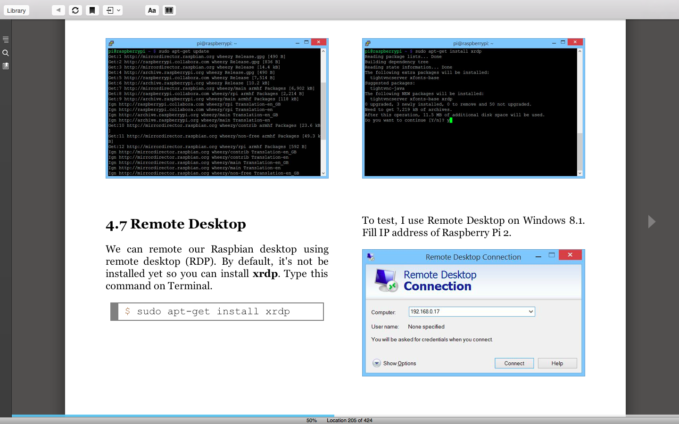Go to the next page arrow
679x424 pixels.
click(x=652, y=221)
